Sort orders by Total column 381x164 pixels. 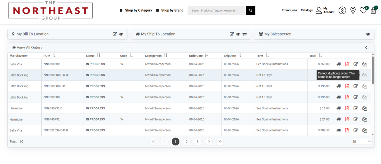(320, 56)
